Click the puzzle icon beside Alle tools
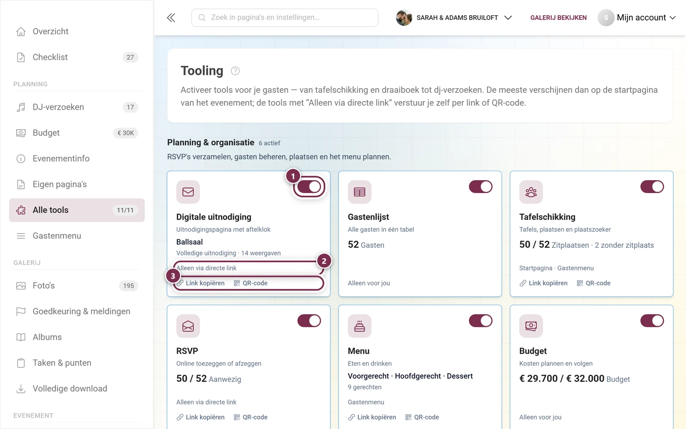The image size is (686, 429). (x=21, y=210)
